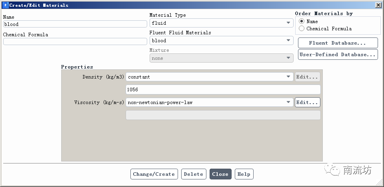384x187 pixels.
Task: Edit the non-newtonian-power-law viscosity settings
Action: [x=307, y=102]
